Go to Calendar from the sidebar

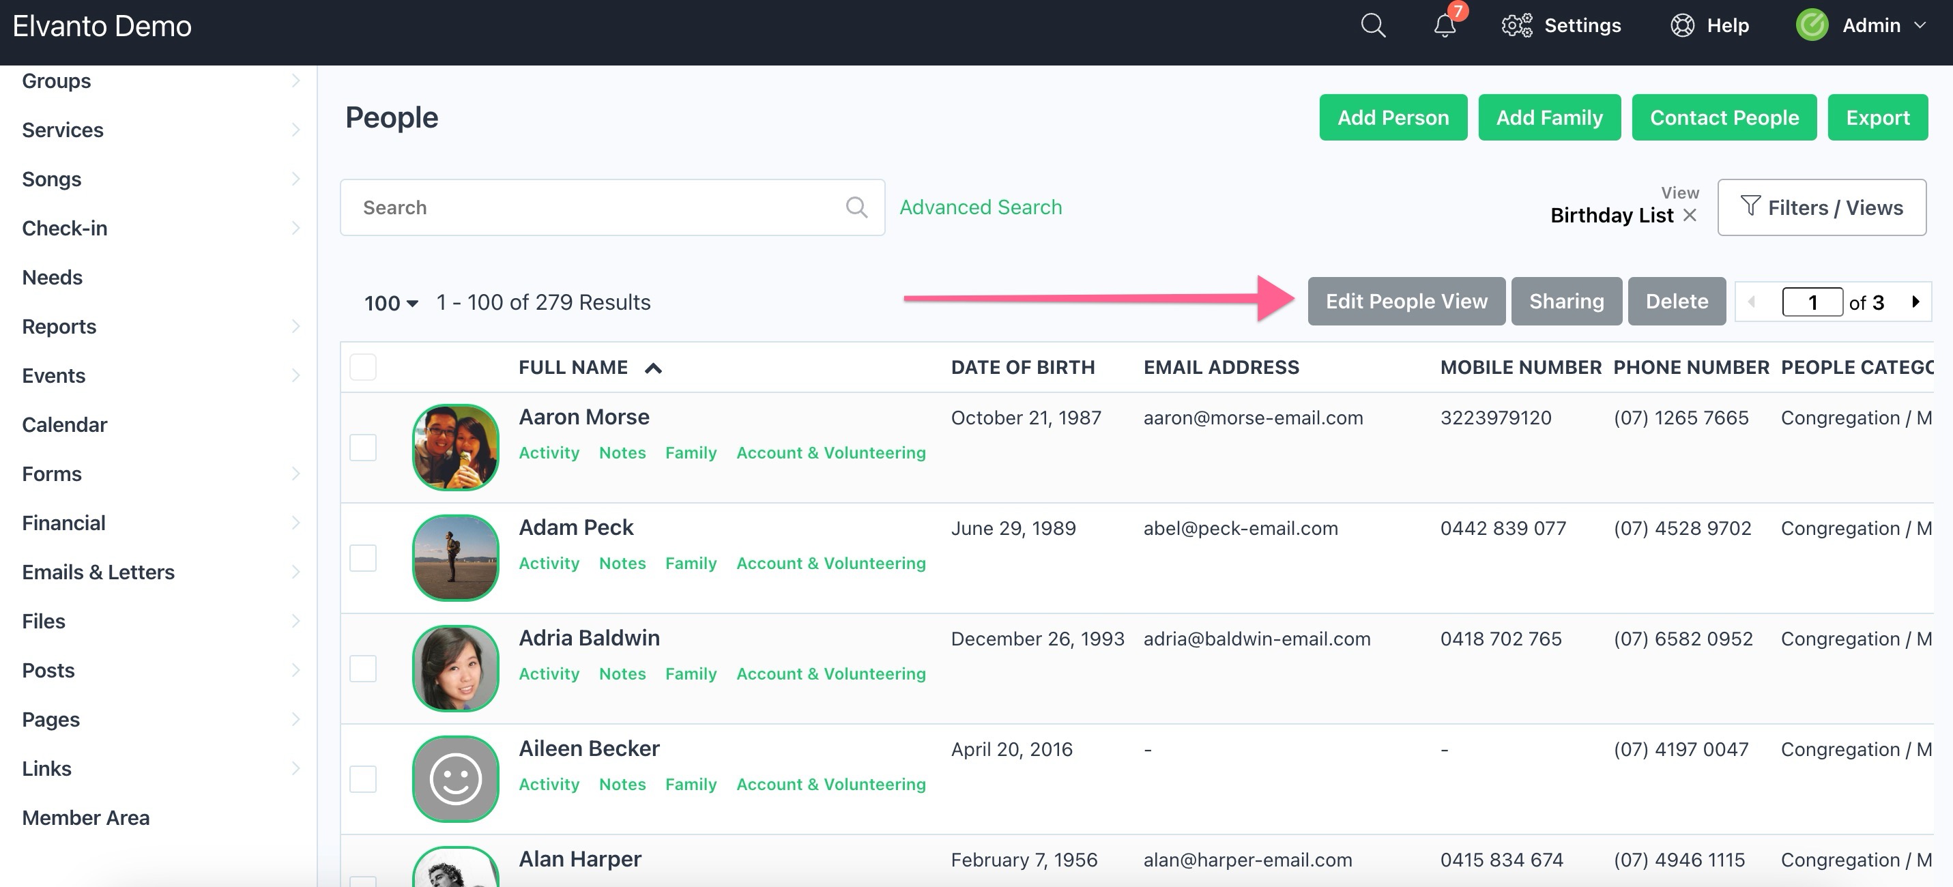click(64, 424)
